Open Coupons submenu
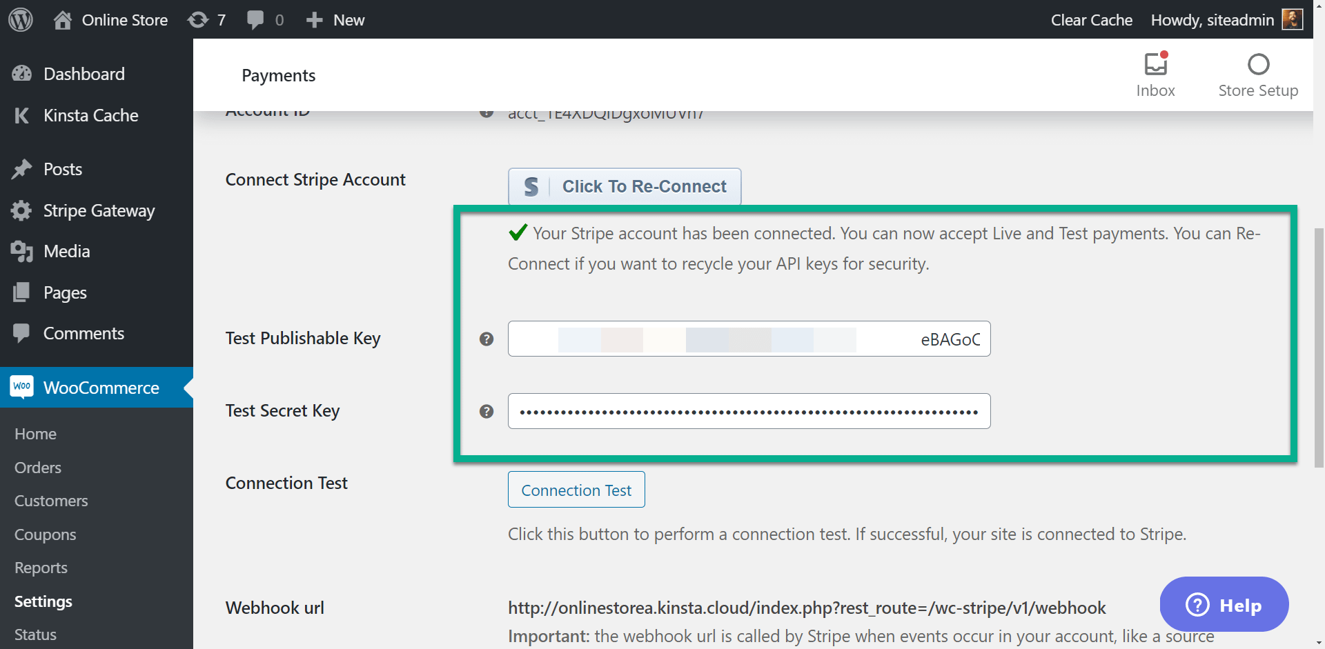 pos(46,535)
